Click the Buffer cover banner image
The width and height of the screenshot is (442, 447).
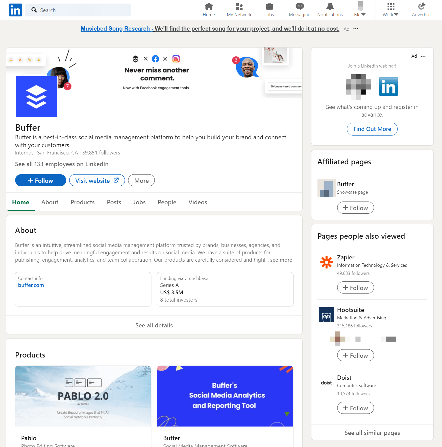pos(154,73)
